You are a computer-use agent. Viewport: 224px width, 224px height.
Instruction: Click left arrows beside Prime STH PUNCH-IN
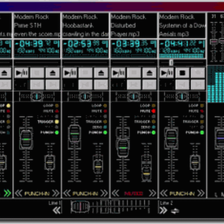(x=18, y=193)
